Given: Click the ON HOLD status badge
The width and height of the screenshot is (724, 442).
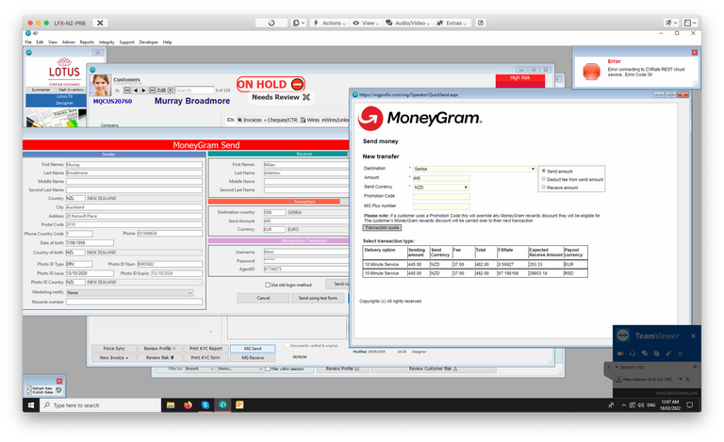Looking at the screenshot, I should (x=271, y=85).
